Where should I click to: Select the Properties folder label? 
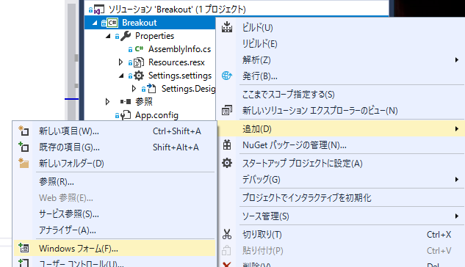click(155, 36)
